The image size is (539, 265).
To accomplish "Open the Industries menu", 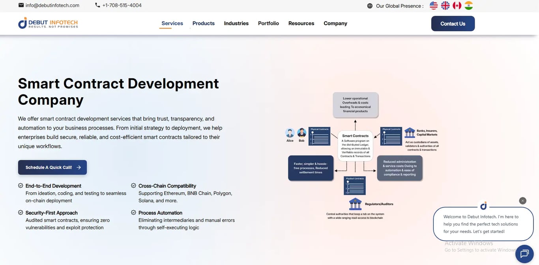I will click(236, 23).
